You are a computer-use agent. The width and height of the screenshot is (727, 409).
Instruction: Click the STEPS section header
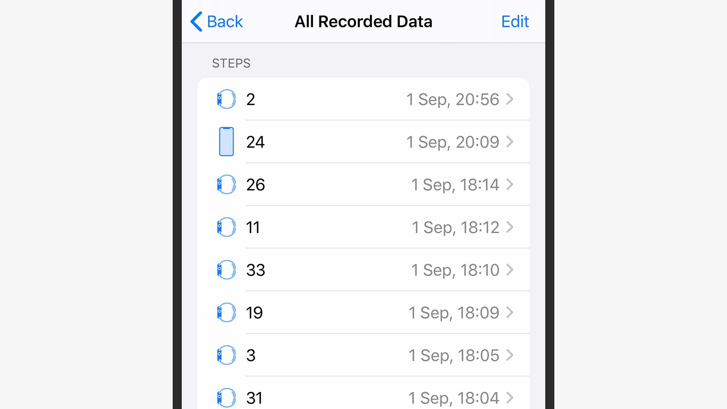[231, 63]
